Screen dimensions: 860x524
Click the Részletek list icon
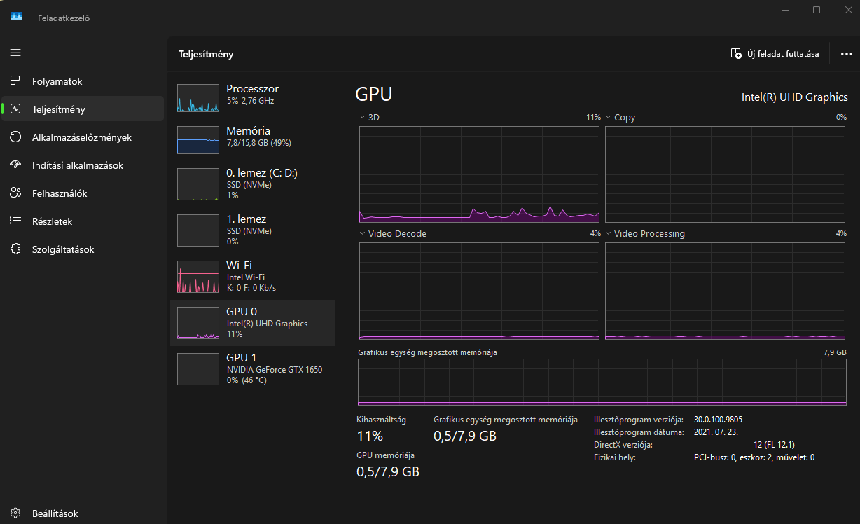15,221
